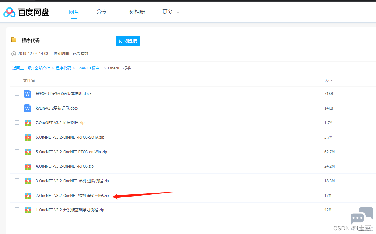376x234 pixels.
Task: Check the box for kyLin-V3.2更新记录.docx
Action: pos(17,108)
